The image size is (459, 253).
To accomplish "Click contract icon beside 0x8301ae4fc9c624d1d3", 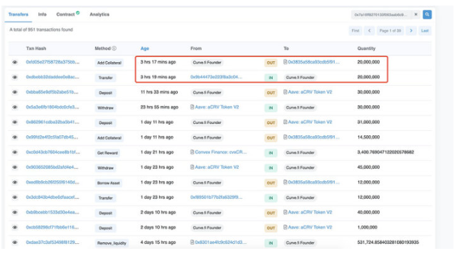I will (193, 242).
